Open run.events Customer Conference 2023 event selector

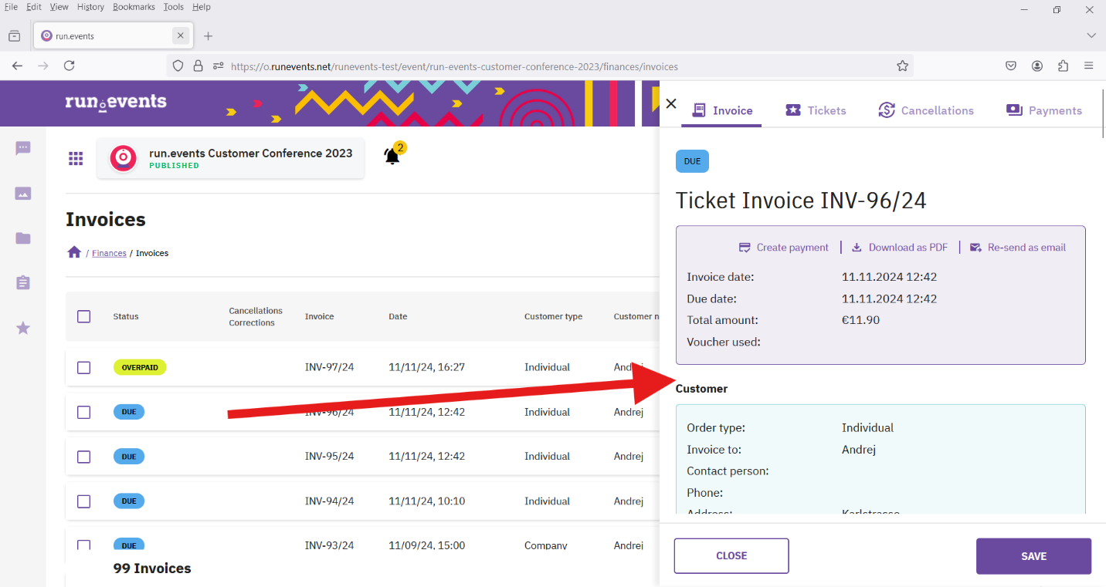click(x=230, y=158)
